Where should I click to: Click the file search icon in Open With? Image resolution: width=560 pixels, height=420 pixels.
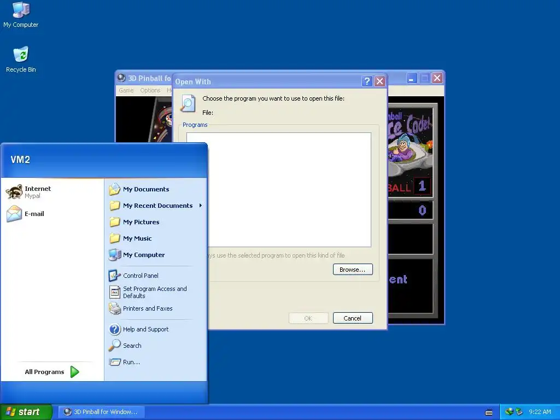pyautogui.click(x=188, y=103)
